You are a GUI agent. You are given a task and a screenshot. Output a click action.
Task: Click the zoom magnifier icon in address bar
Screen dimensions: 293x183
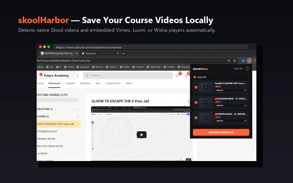tap(229, 61)
